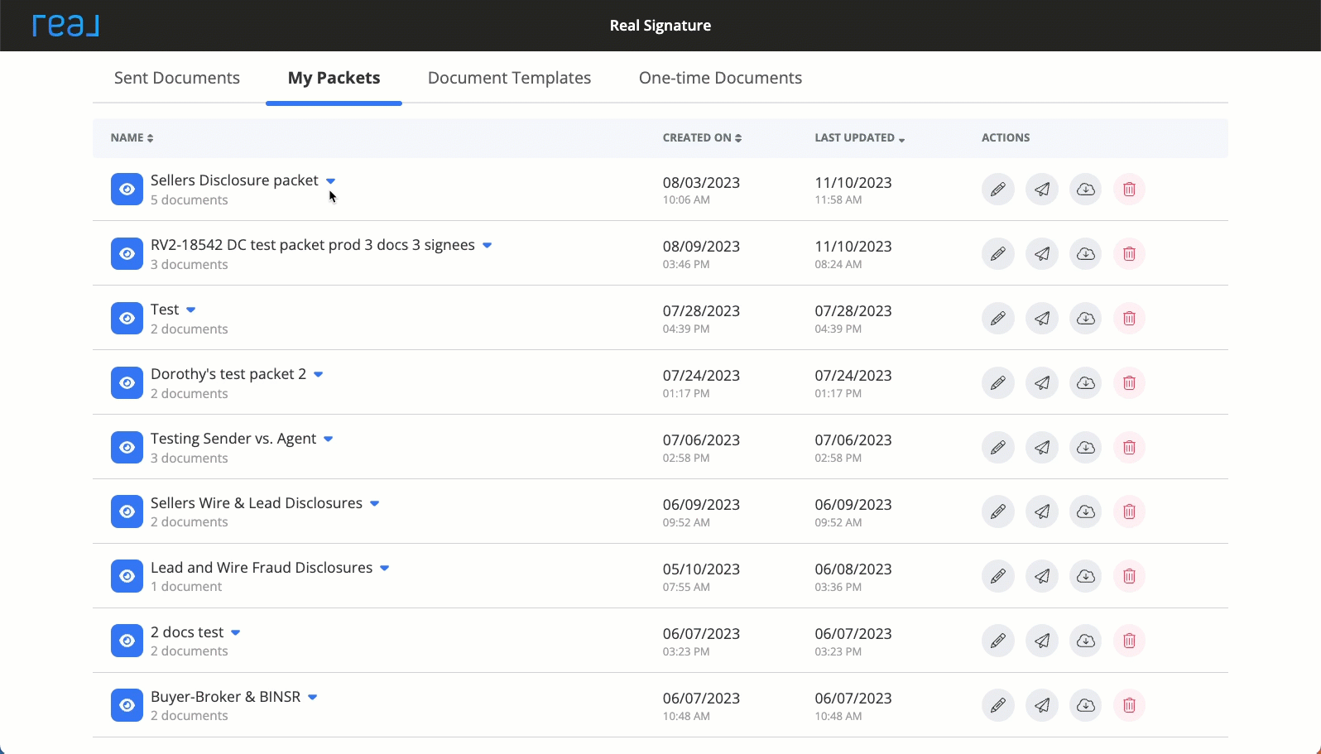Click the eye icon for Sellers Disclosure packet

[x=127, y=190]
